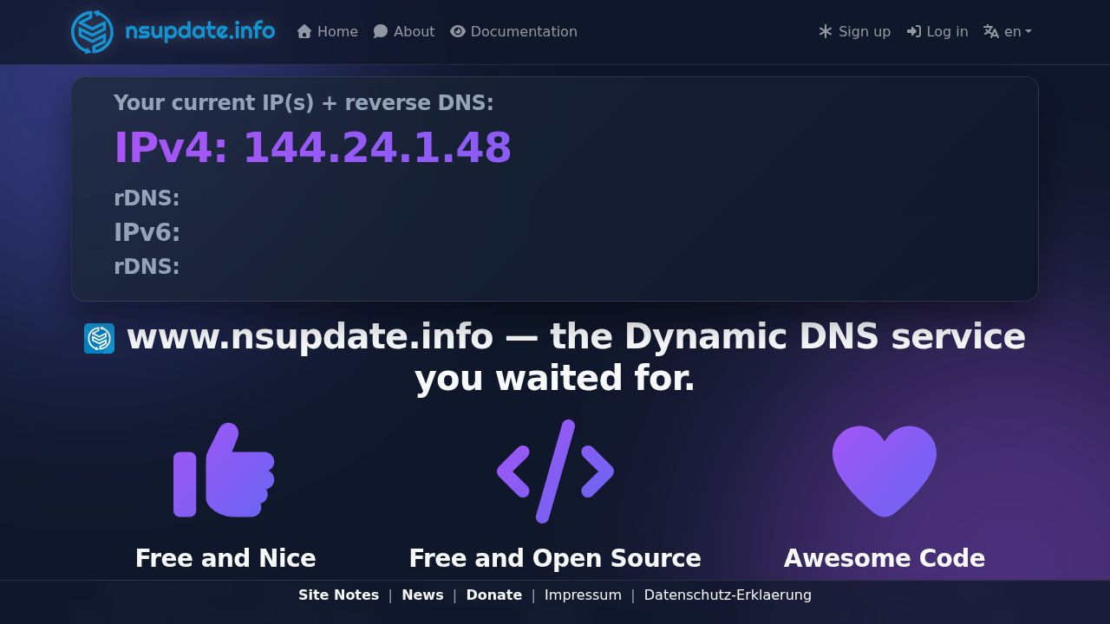Open the News footer link
1110x624 pixels.
tap(422, 595)
